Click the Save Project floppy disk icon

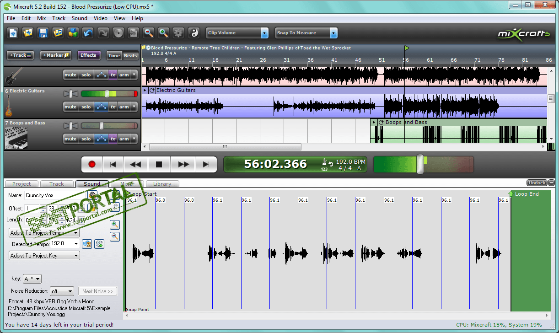[x=43, y=33]
